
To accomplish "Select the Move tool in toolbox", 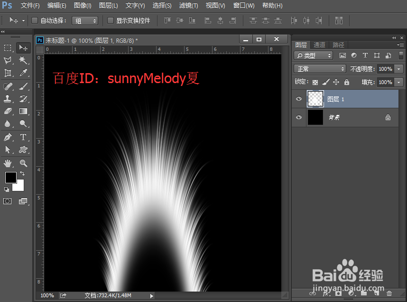I will (x=23, y=48).
